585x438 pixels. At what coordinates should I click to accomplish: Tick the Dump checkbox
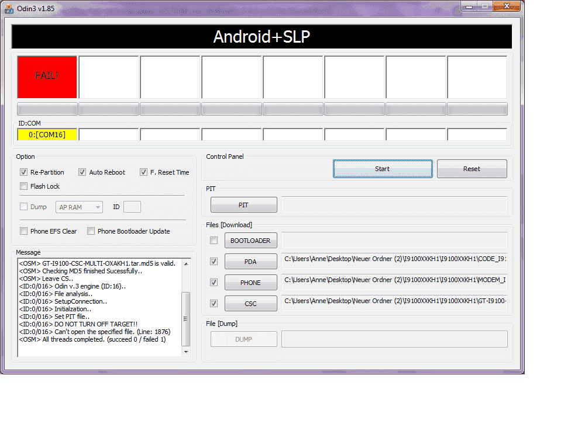click(24, 206)
